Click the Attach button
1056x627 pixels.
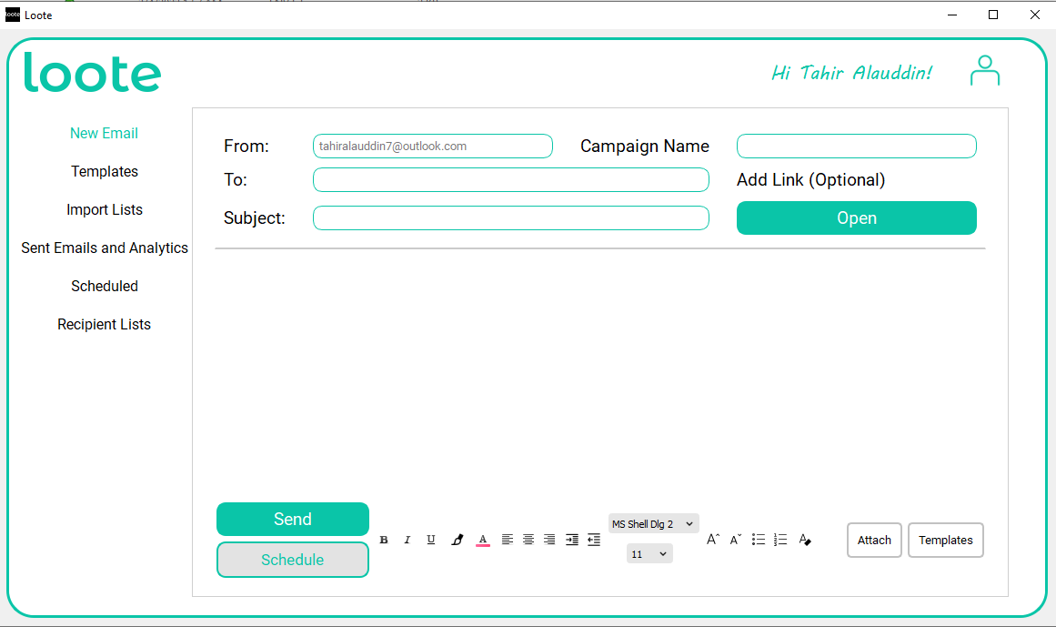coord(874,541)
